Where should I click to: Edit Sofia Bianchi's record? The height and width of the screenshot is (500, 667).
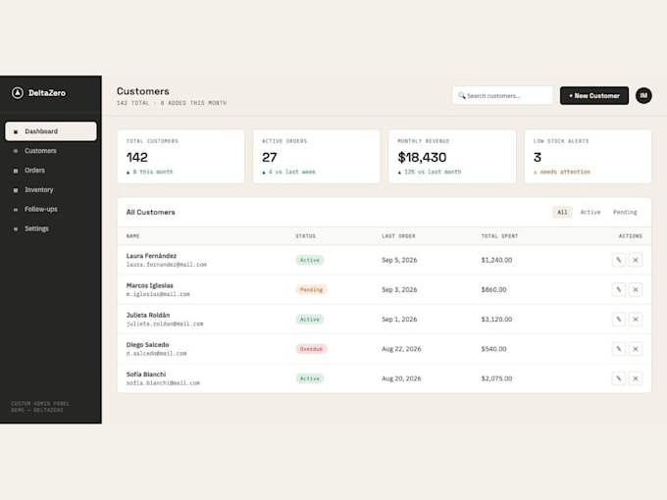pyautogui.click(x=619, y=378)
